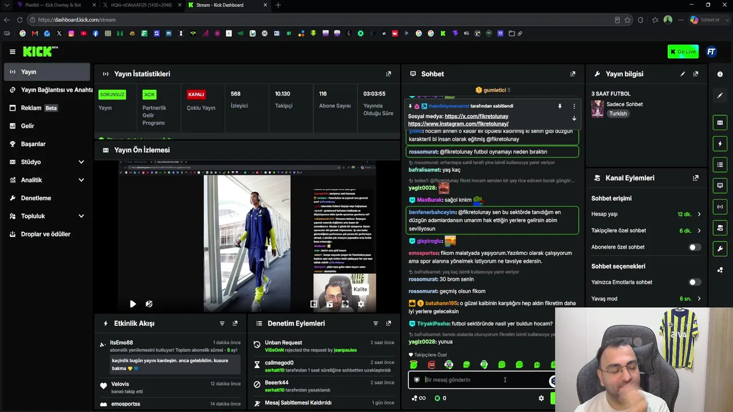Edit stream info with the Yayın bilgisi pencil icon
The image size is (733, 412).
click(x=682, y=74)
